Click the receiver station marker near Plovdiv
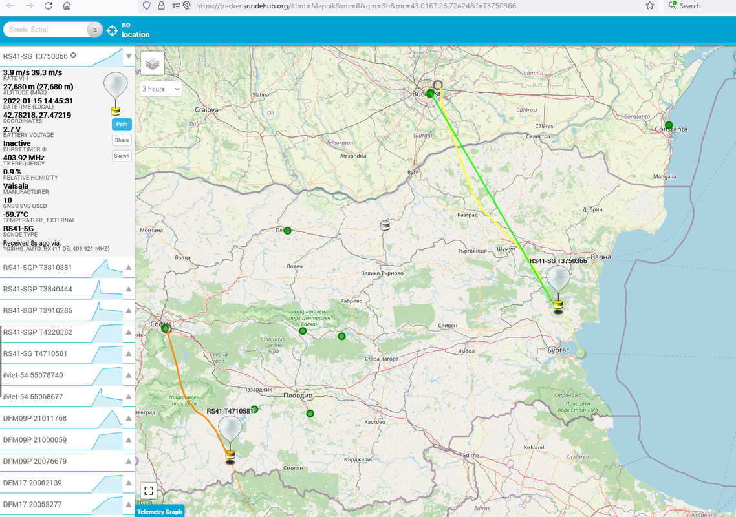 tap(310, 414)
